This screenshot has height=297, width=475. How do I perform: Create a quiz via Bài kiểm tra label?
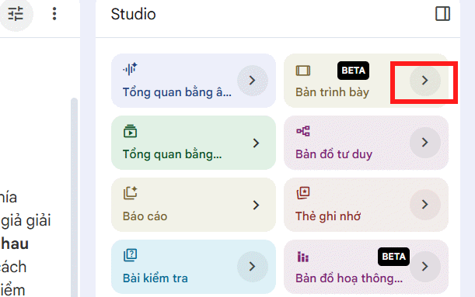pyautogui.click(x=155, y=278)
